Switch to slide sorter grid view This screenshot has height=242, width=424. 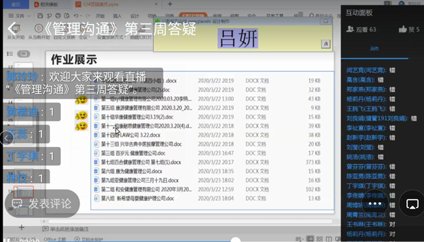(x=319, y=239)
